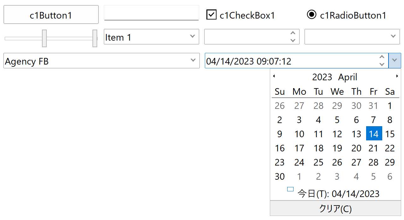Select the highlighted April 14 date
The height and width of the screenshot is (220, 404).
374,134
